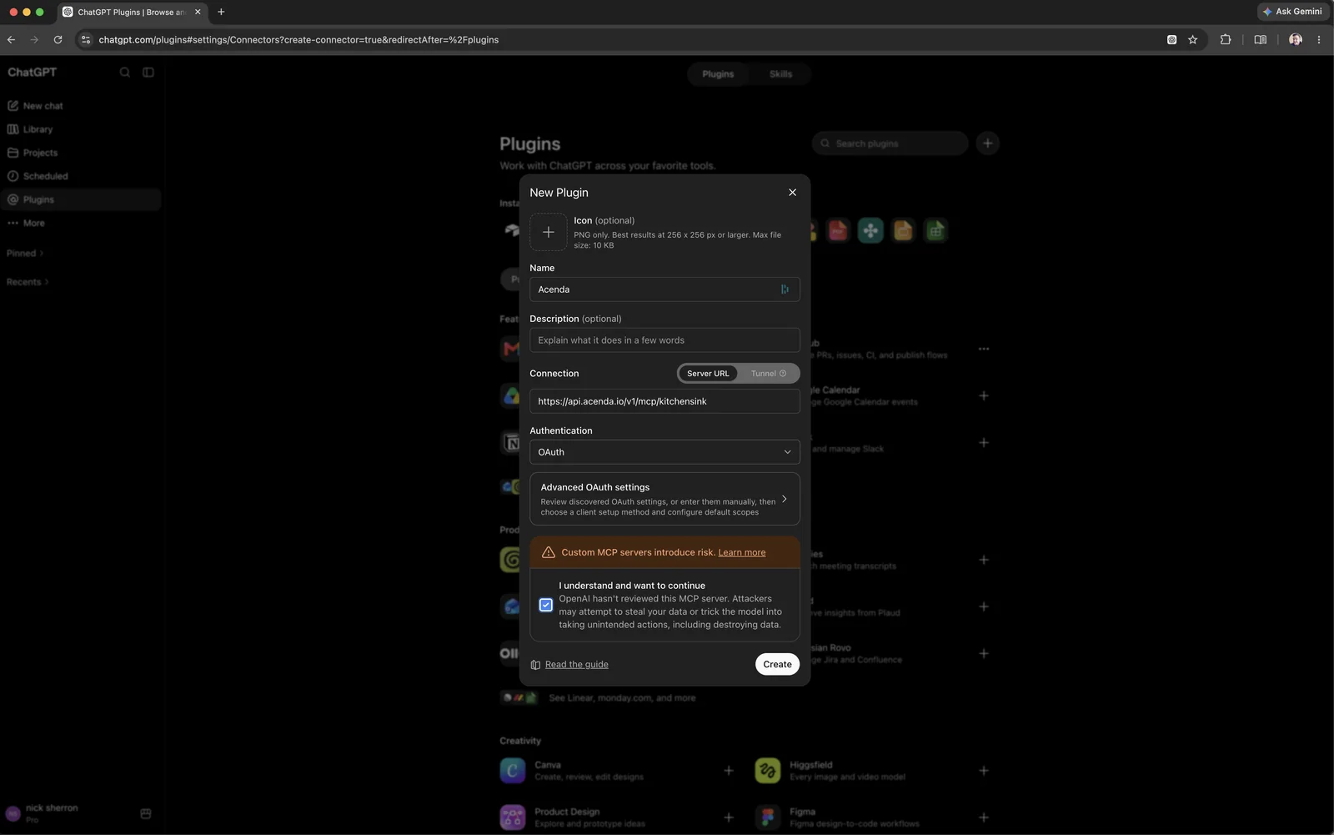Expand the Pinned section in sidebar
Viewport: 1334px width, 835px height.
[x=25, y=254]
